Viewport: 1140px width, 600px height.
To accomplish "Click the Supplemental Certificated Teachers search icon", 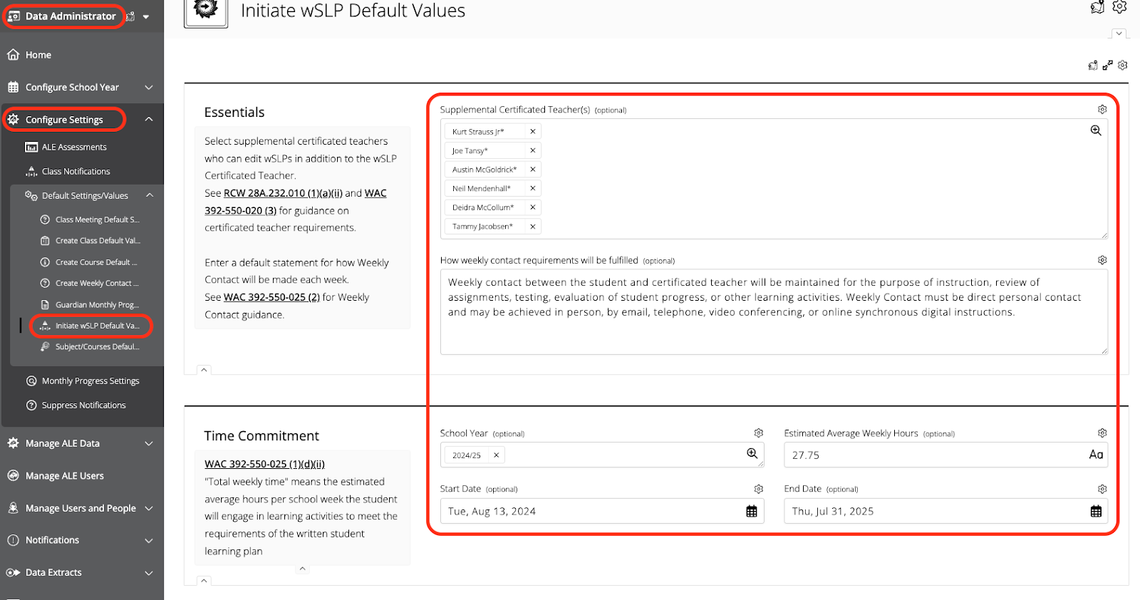I will click(x=1096, y=130).
